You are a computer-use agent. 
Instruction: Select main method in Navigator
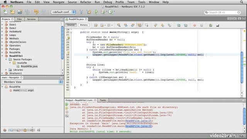[23, 90]
